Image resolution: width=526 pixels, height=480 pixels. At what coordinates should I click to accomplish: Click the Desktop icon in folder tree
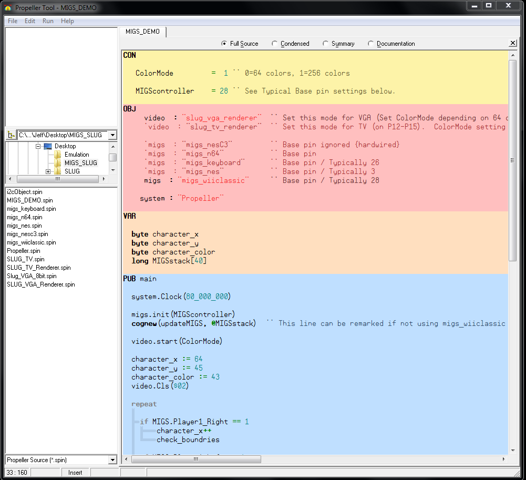[48, 146]
